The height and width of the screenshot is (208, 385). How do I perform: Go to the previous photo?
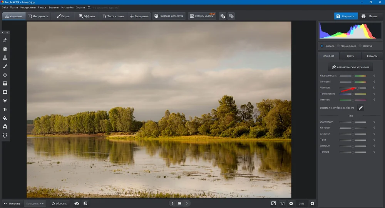pos(172,203)
